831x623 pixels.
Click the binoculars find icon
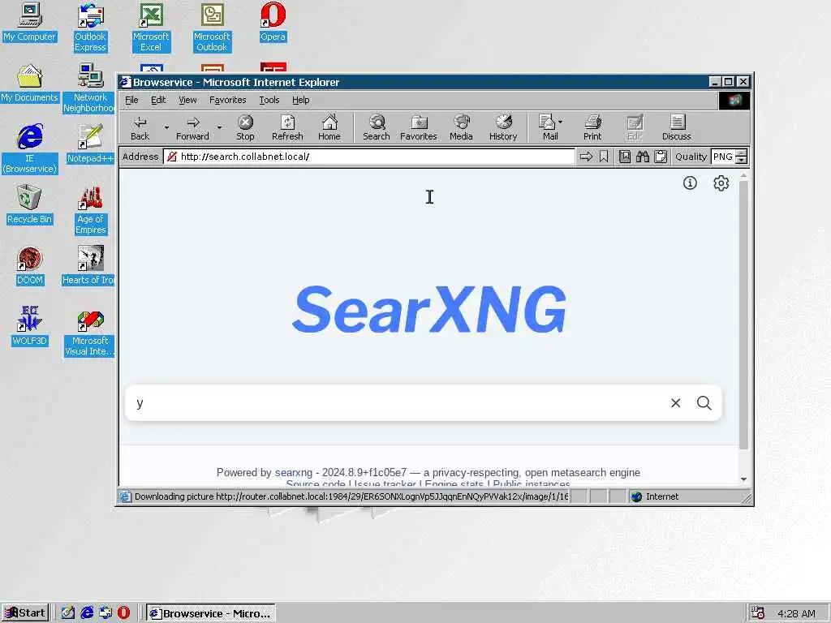coord(643,157)
